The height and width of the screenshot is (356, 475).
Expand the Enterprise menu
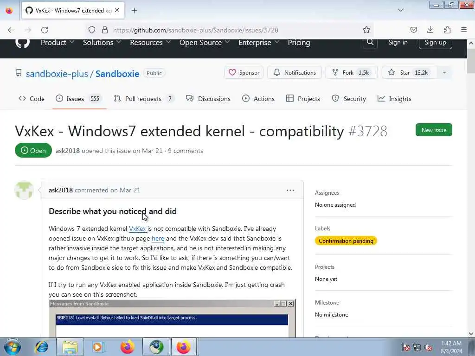(x=259, y=43)
